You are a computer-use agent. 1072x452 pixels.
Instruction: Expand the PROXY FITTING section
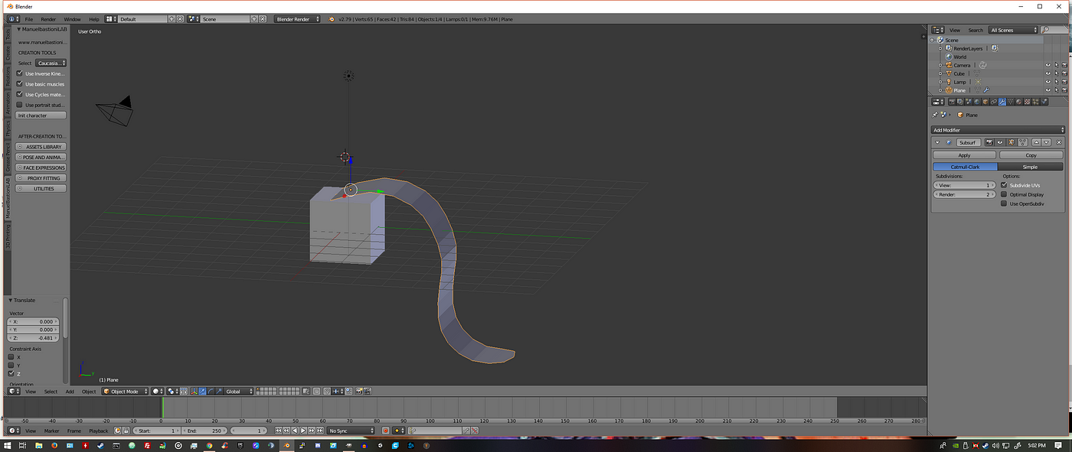[41, 177]
